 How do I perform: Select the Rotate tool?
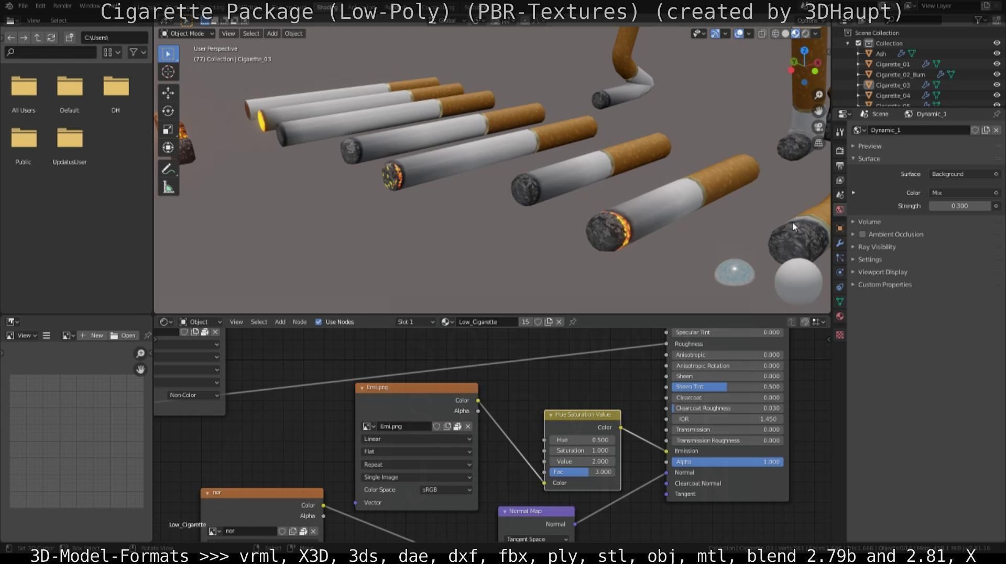click(168, 111)
